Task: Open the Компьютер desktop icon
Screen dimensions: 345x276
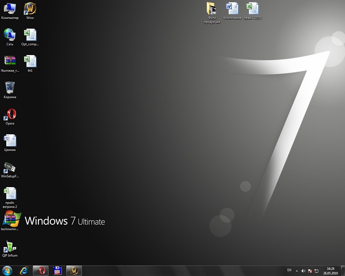Action: pyautogui.click(x=10, y=11)
